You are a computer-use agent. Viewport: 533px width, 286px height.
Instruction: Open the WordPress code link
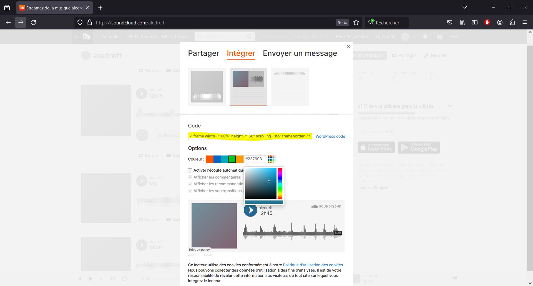pos(330,136)
